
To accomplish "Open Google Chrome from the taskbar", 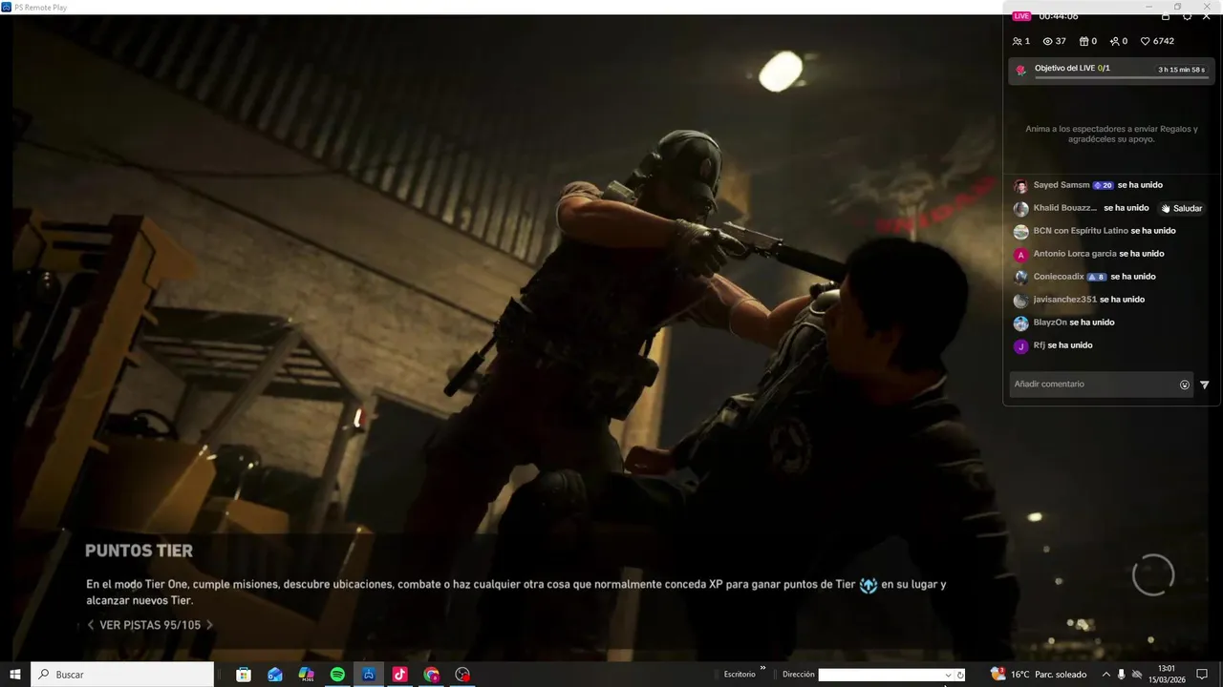I will [x=432, y=675].
